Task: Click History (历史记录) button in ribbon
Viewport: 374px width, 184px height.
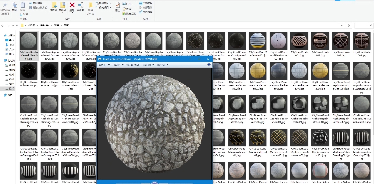Action: [129, 13]
